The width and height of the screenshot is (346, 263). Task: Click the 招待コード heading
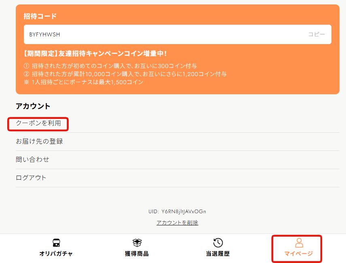(x=40, y=16)
